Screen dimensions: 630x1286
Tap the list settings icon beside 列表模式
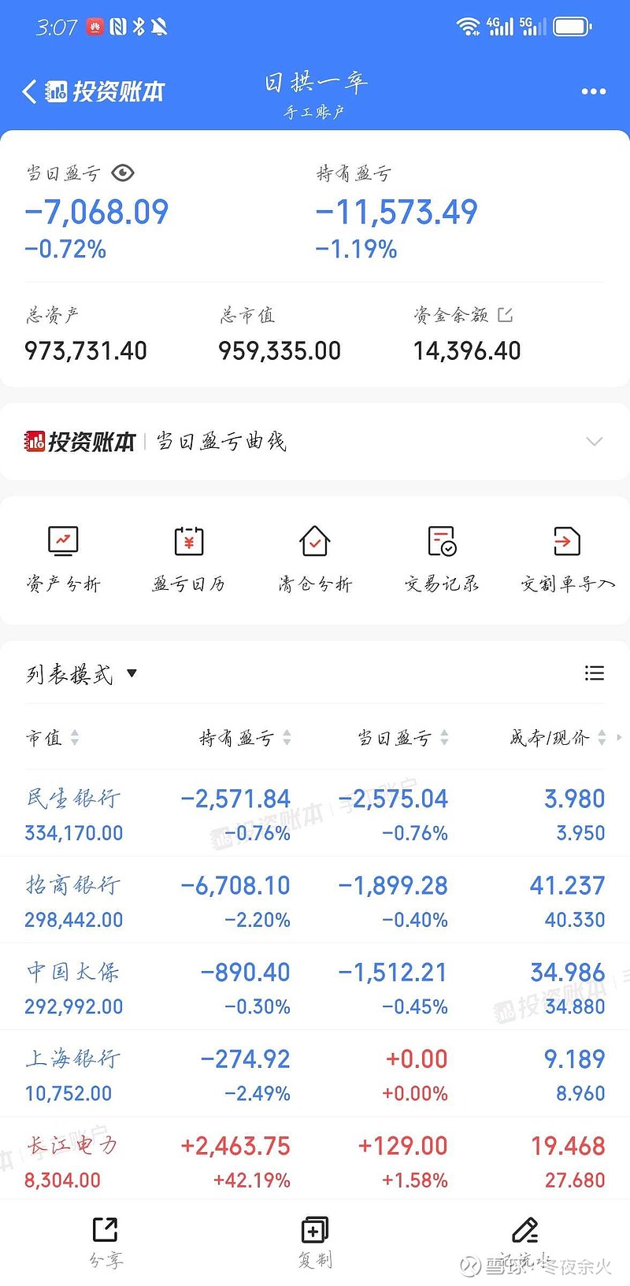tap(595, 673)
